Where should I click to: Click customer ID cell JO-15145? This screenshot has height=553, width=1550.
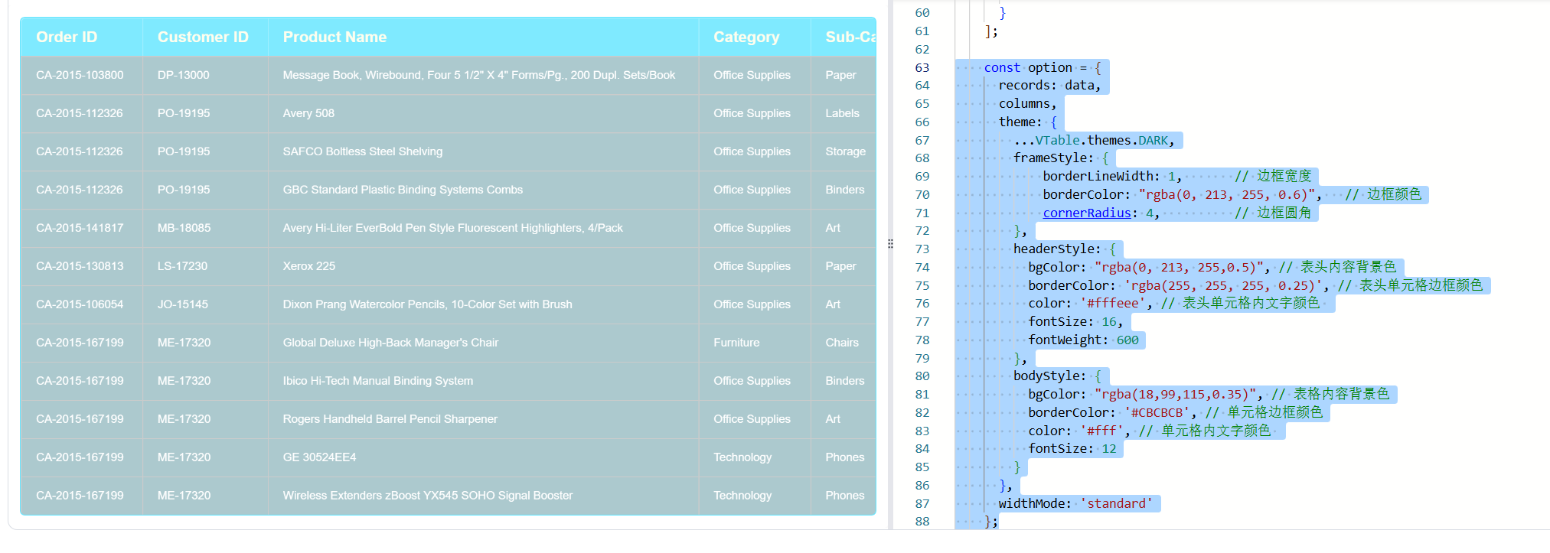pyautogui.click(x=205, y=304)
